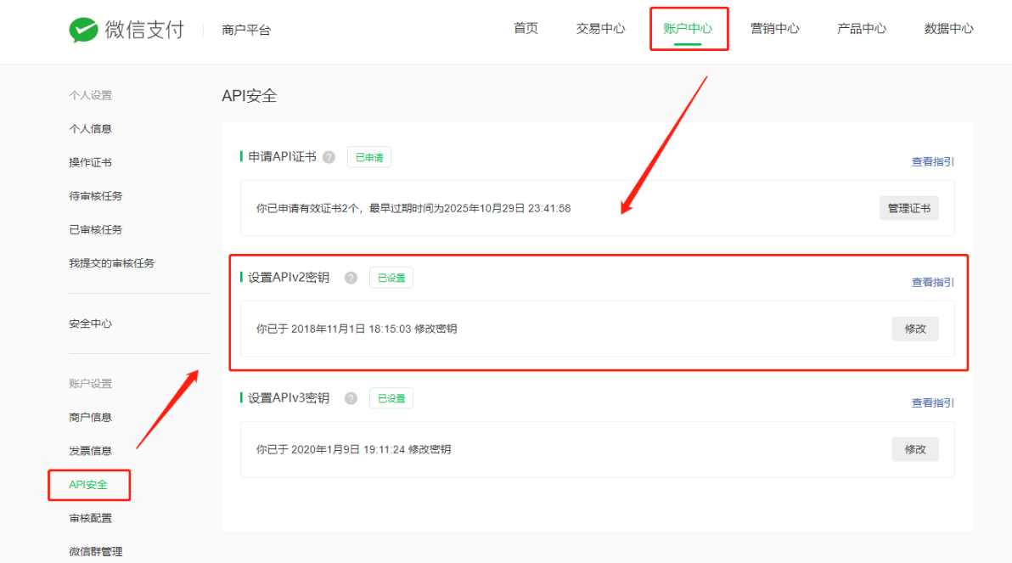Open 查看指引 link for API certificate
1012x563 pixels.
coord(932,161)
